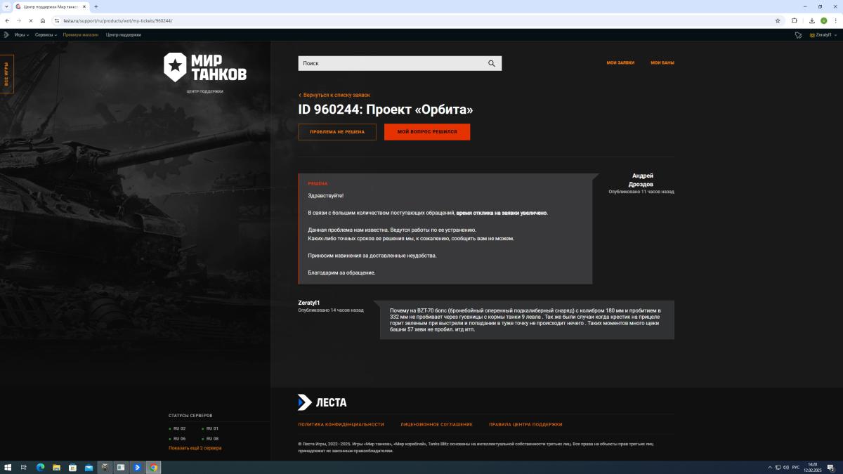Image resolution: width=843 pixels, height=474 pixels.
Task: Click the ticket title ID 960244
Action: click(386, 110)
